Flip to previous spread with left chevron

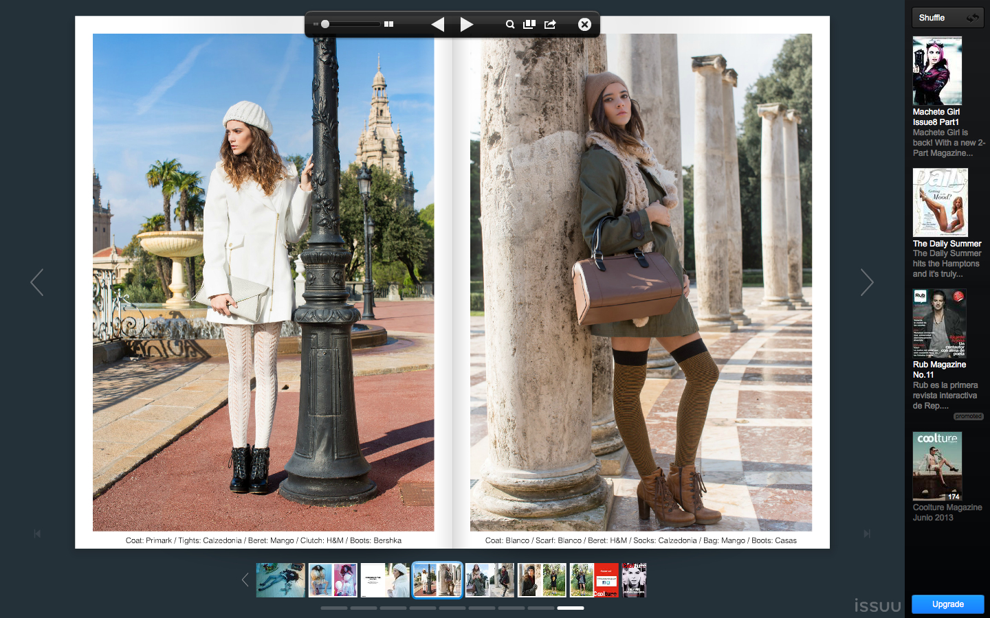[37, 282]
